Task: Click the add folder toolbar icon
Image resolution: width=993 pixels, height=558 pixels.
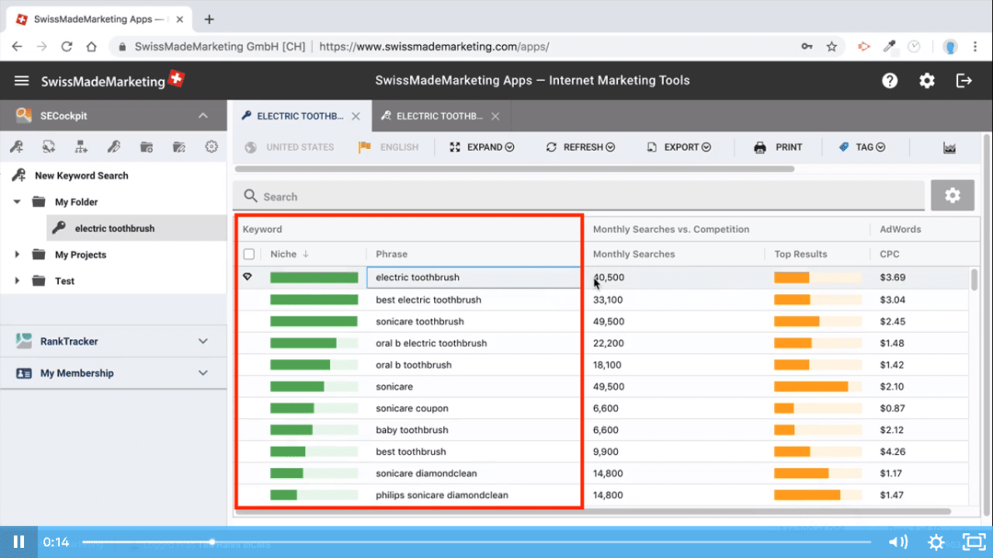Action: [146, 147]
